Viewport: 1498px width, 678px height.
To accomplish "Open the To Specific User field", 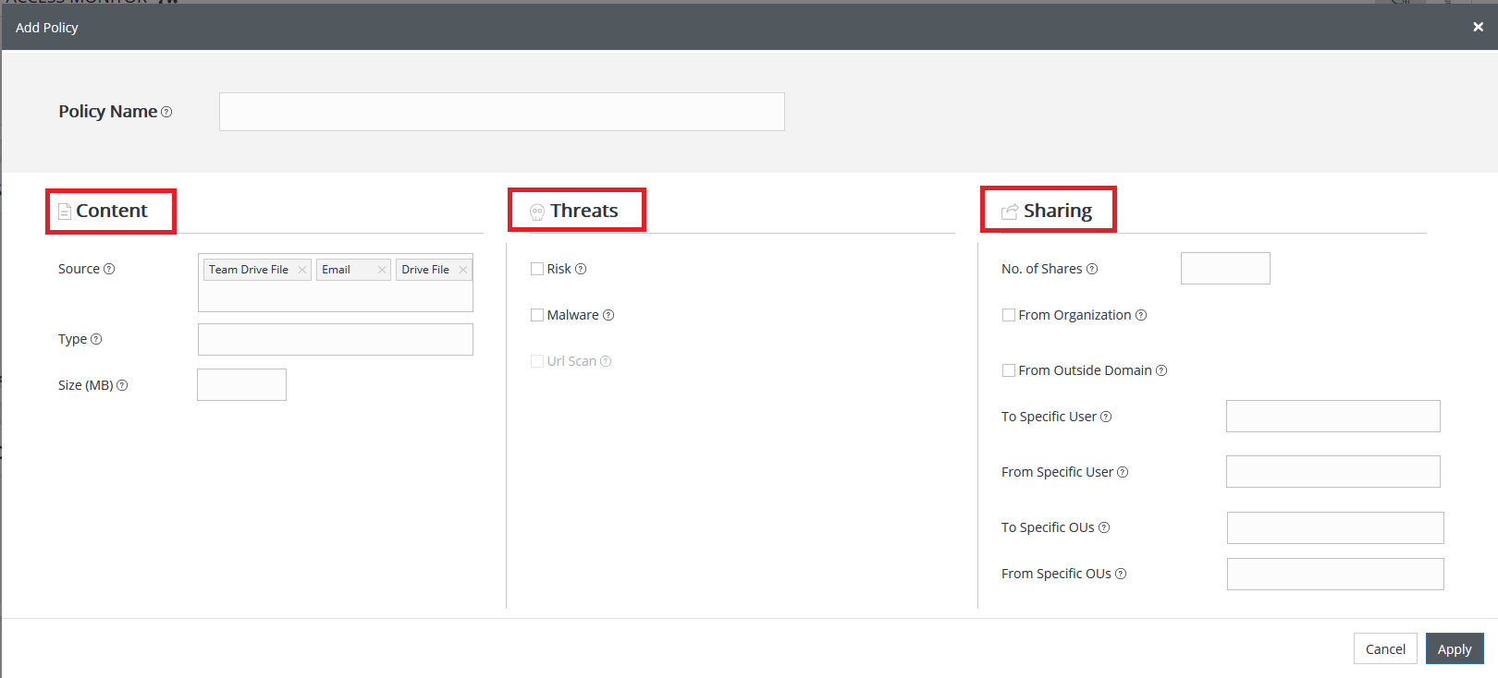I will 1332,417.
